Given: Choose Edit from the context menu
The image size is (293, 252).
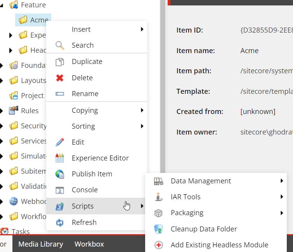Looking at the screenshot, I should 97,142.
